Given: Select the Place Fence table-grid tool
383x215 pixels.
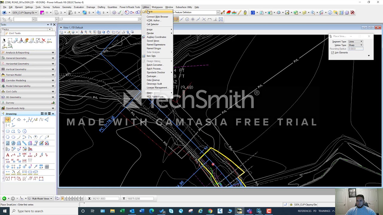Looking at the screenshot, I should coord(47,167).
